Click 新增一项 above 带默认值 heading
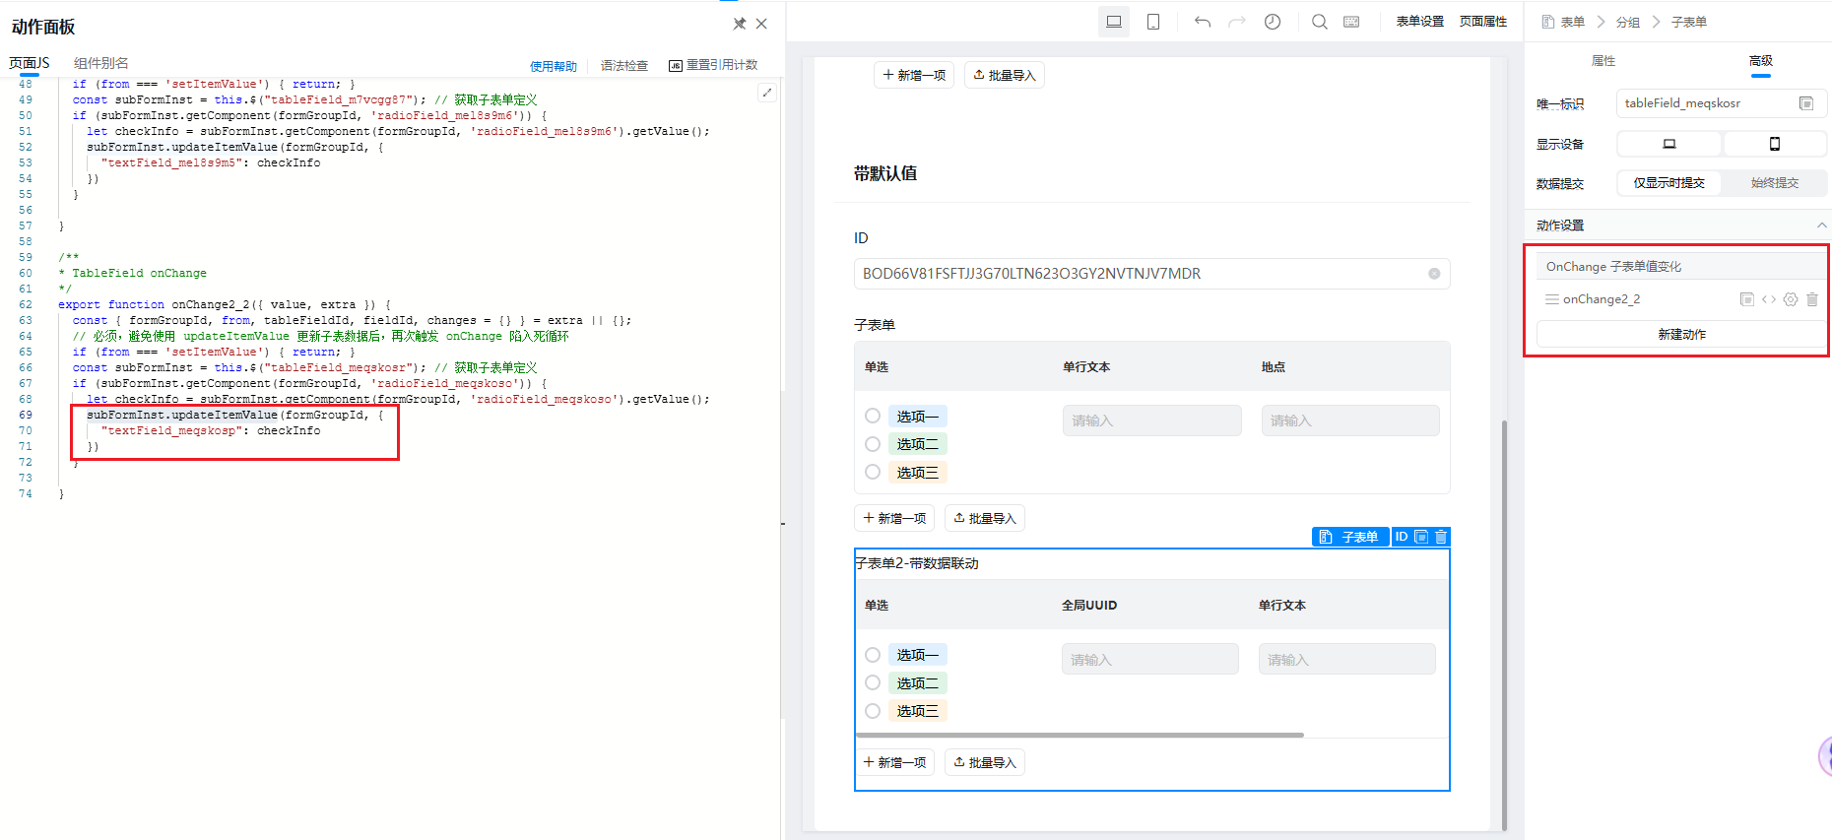The image size is (1832, 840). click(914, 75)
